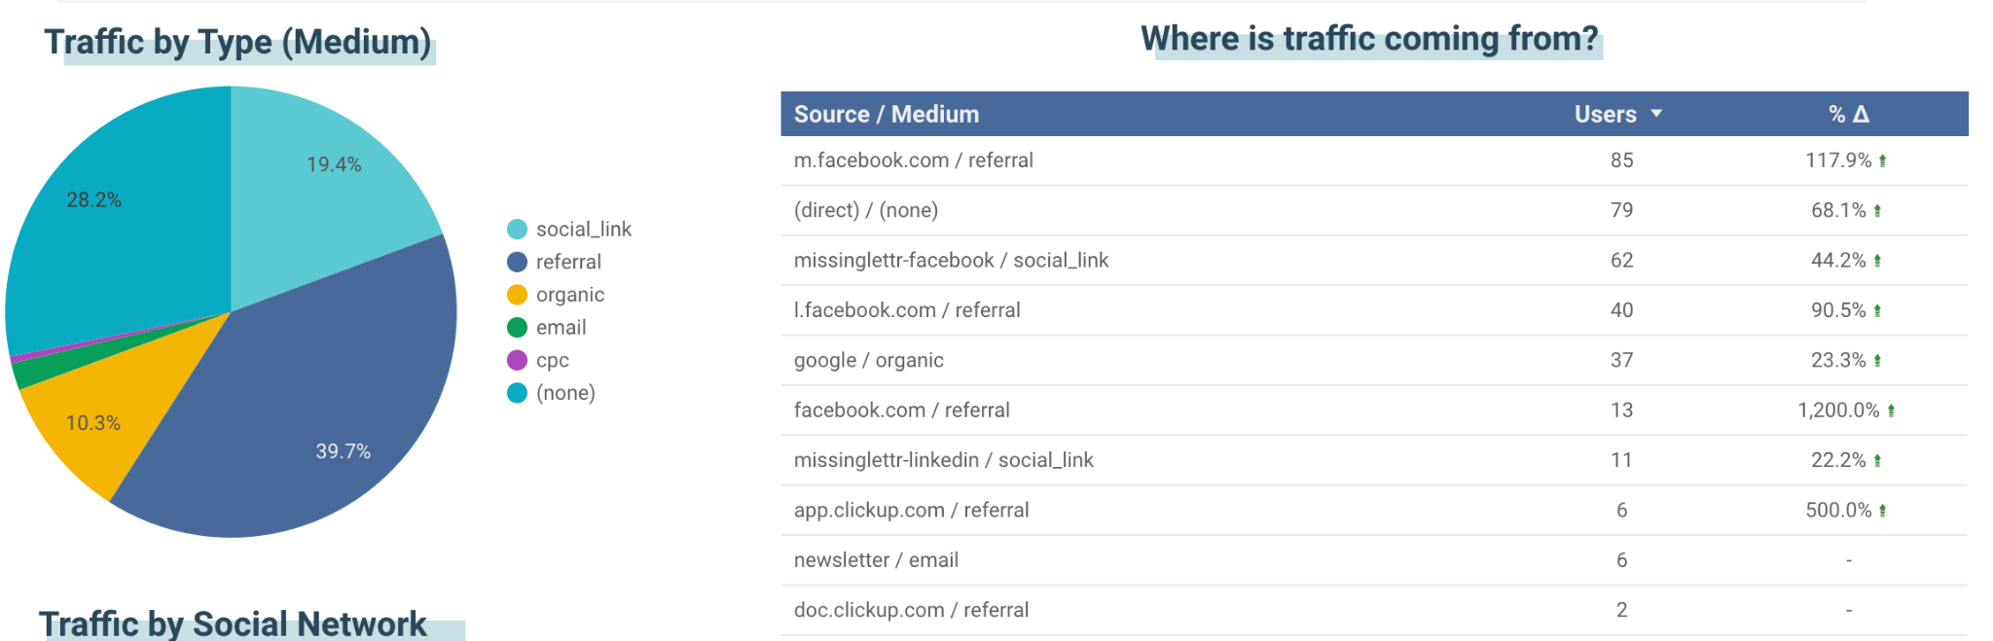Click green up arrow for m.facebook.com row
Screen dimensions: 1993x641
pos(1883,160)
